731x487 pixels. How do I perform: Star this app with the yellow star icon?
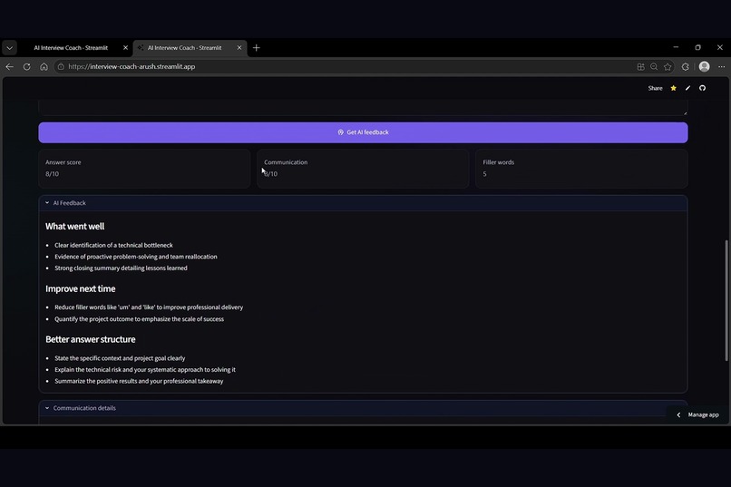pos(673,88)
